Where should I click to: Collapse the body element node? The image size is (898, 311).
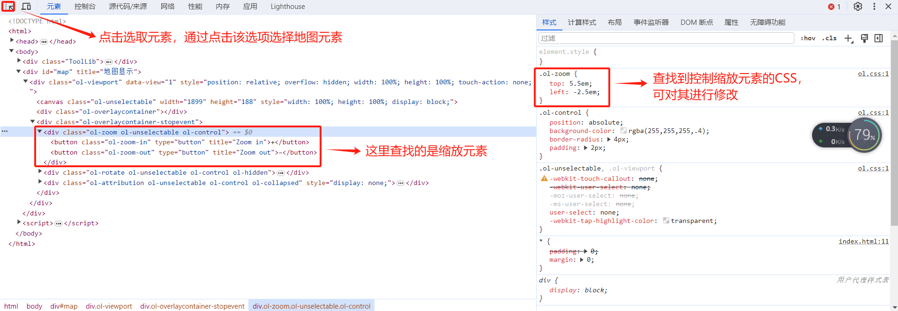point(12,51)
